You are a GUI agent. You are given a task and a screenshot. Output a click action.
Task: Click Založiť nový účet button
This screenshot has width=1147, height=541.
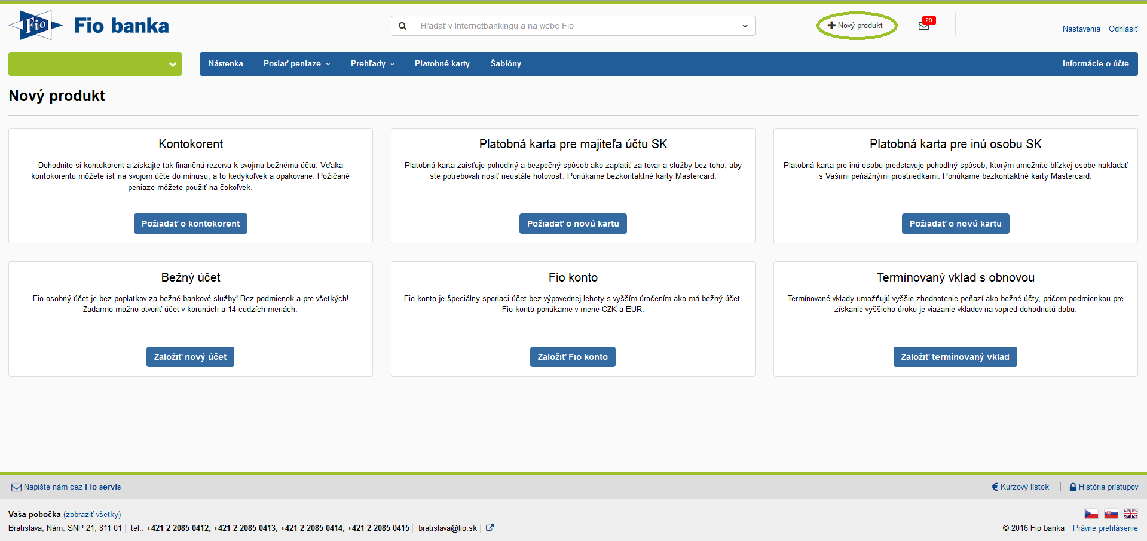pos(191,357)
